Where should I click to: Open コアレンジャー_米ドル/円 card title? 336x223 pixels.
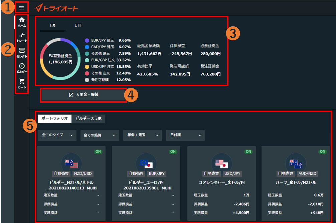(221, 183)
